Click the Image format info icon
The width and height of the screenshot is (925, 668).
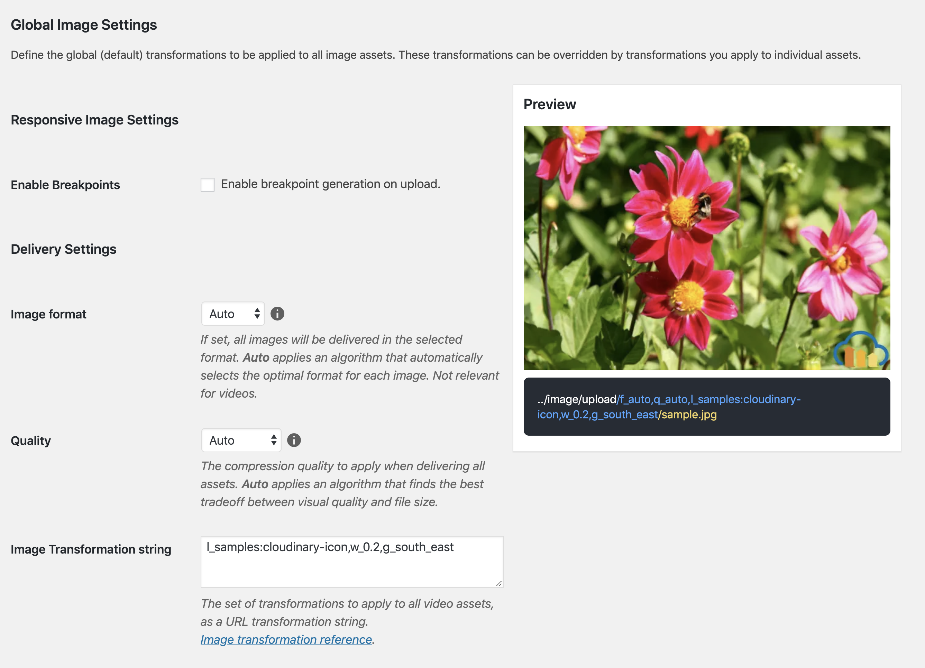tap(277, 314)
